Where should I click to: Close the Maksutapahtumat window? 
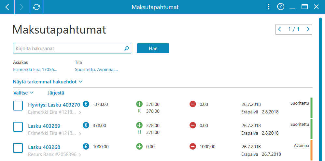coord(316,7)
